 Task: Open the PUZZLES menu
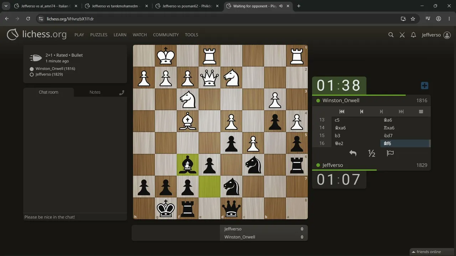pyautogui.click(x=99, y=35)
